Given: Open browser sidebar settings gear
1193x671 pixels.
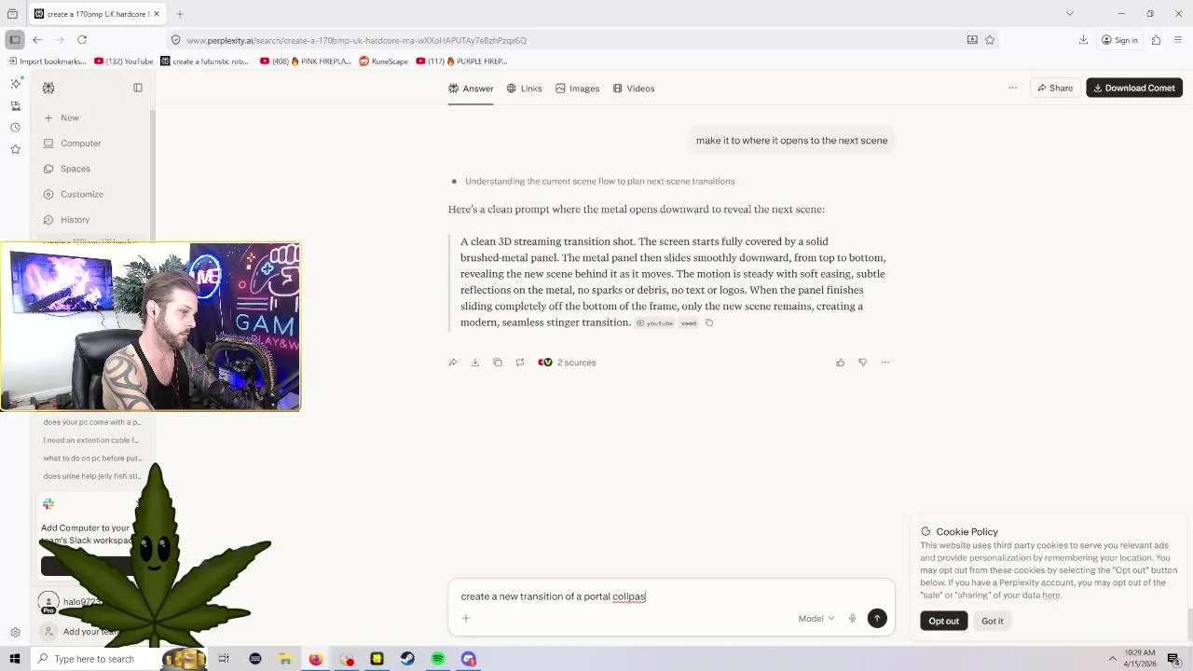Looking at the screenshot, I should 15,633.
